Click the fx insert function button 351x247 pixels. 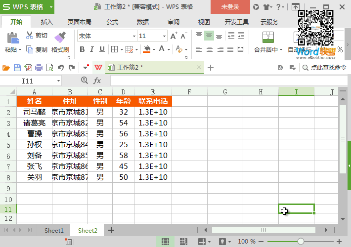tap(97, 81)
